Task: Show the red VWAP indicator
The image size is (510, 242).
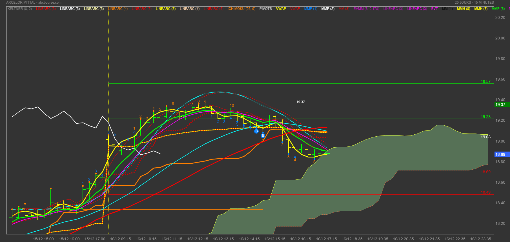Action: (x=295, y=9)
